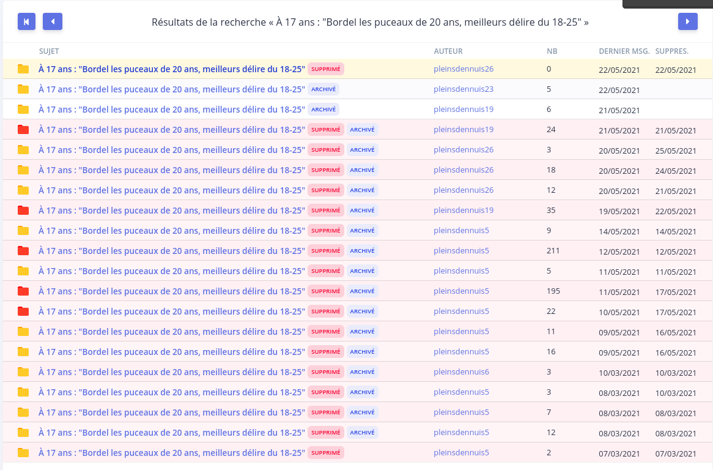Click folder icon in pleinsdennuis6's row
The width and height of the screenshot is (713, 470).
[23, 371]
